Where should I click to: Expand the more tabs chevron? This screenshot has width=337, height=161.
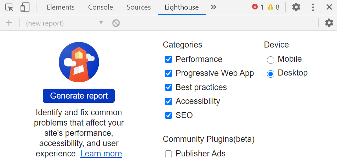pos(213,7)
